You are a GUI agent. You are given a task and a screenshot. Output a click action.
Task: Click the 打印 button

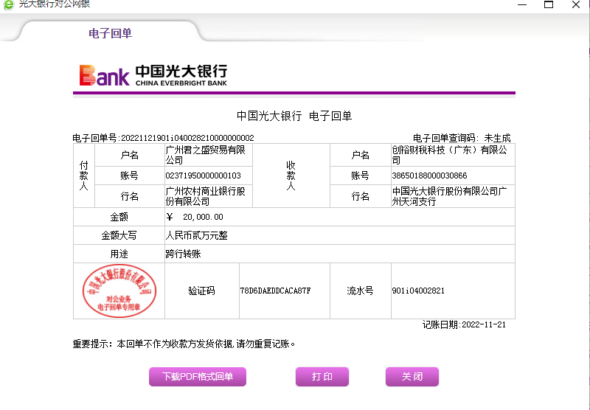pyautogui.click(x=322, y=377)
